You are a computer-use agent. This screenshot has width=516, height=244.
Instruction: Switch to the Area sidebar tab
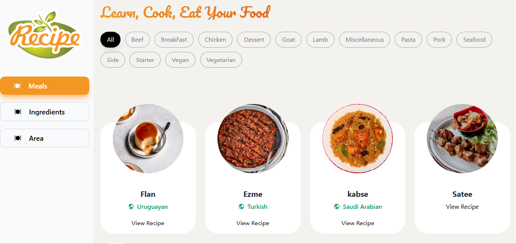pyautogui.click(x=45, y=138)
